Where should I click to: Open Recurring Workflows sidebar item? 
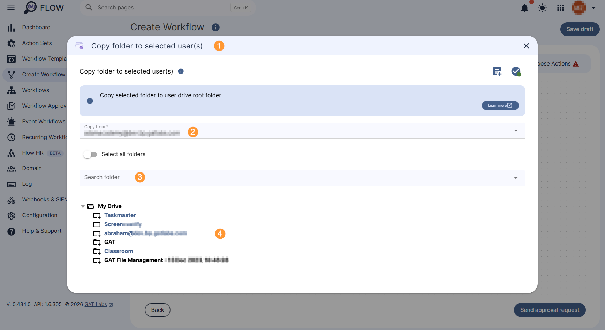click(44, 137)
